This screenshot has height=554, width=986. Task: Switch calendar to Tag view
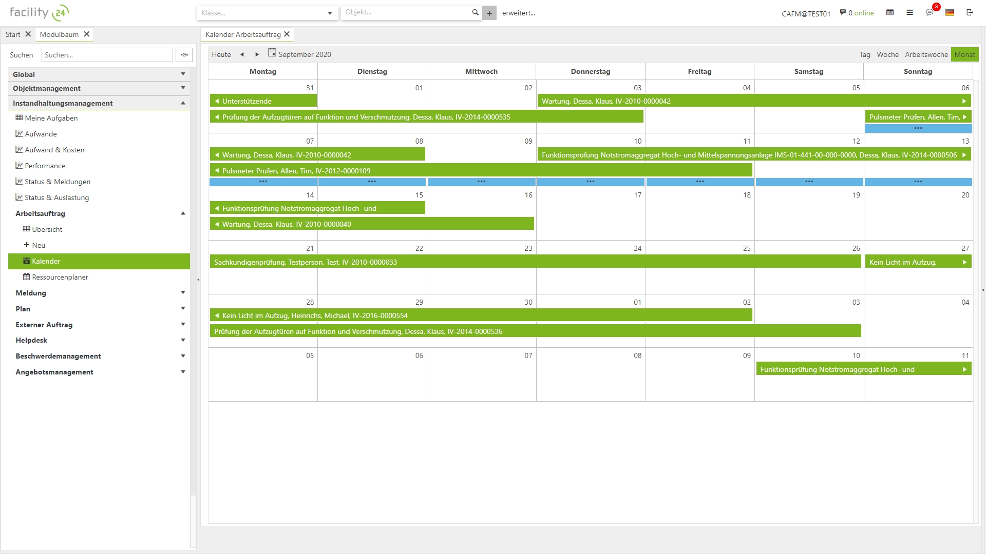pyautogui.click(x=865, y=54)
